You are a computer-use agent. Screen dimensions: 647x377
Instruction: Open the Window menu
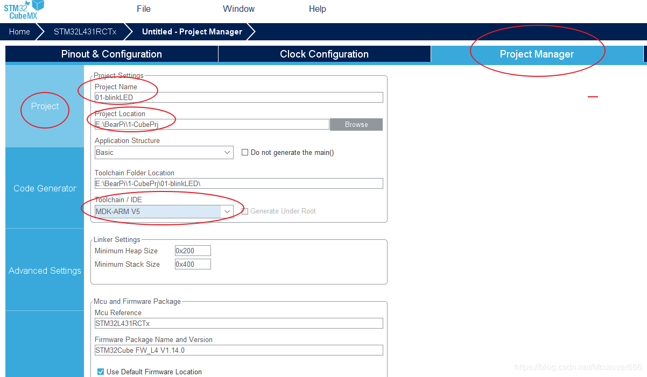pyautogui.click(x=239, y=9)
